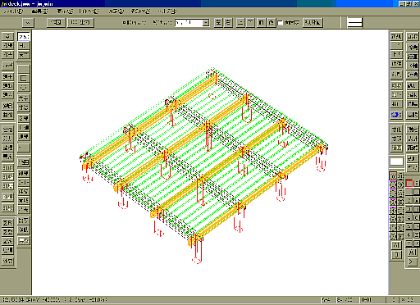This screenshot has height=305, width=420.
Task: Select the 複線 offset-line tool
Action: [24, 173]
